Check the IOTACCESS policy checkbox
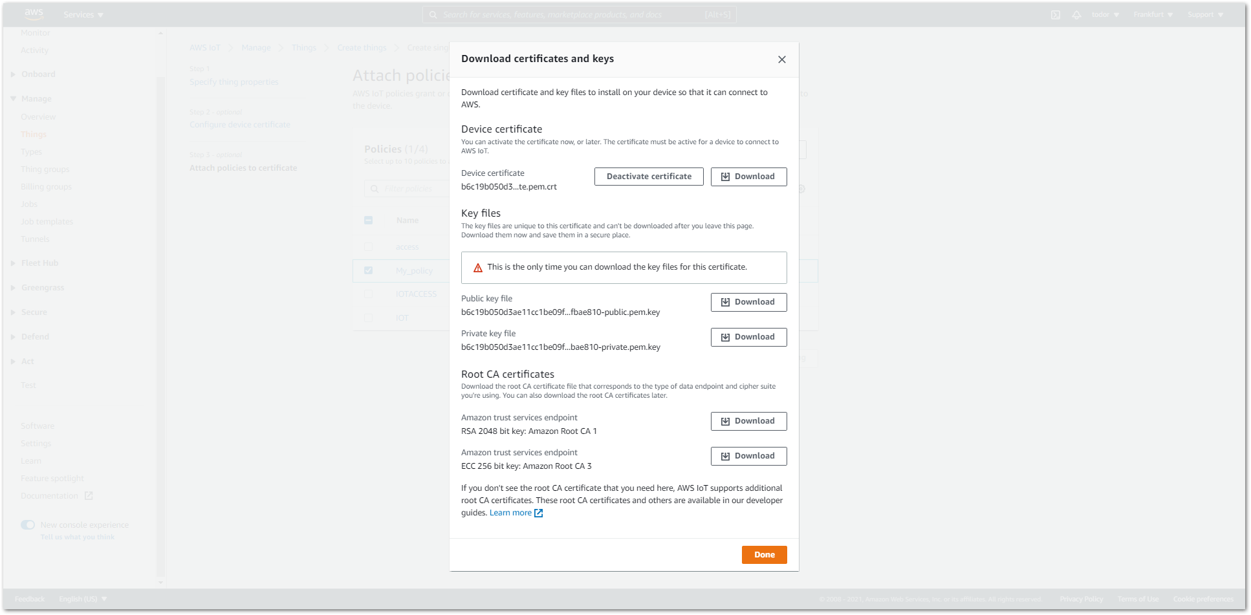Screen dimensions: 1251x615 pos(369,294)
